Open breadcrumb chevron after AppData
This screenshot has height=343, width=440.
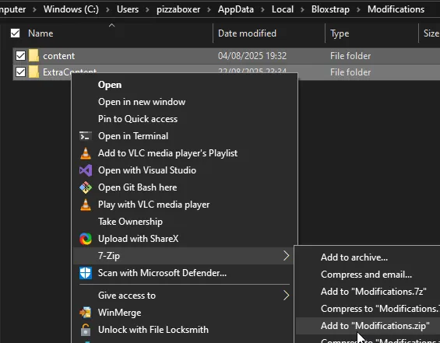262,9
